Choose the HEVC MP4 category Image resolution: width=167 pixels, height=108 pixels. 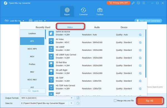tap(32, 49)
